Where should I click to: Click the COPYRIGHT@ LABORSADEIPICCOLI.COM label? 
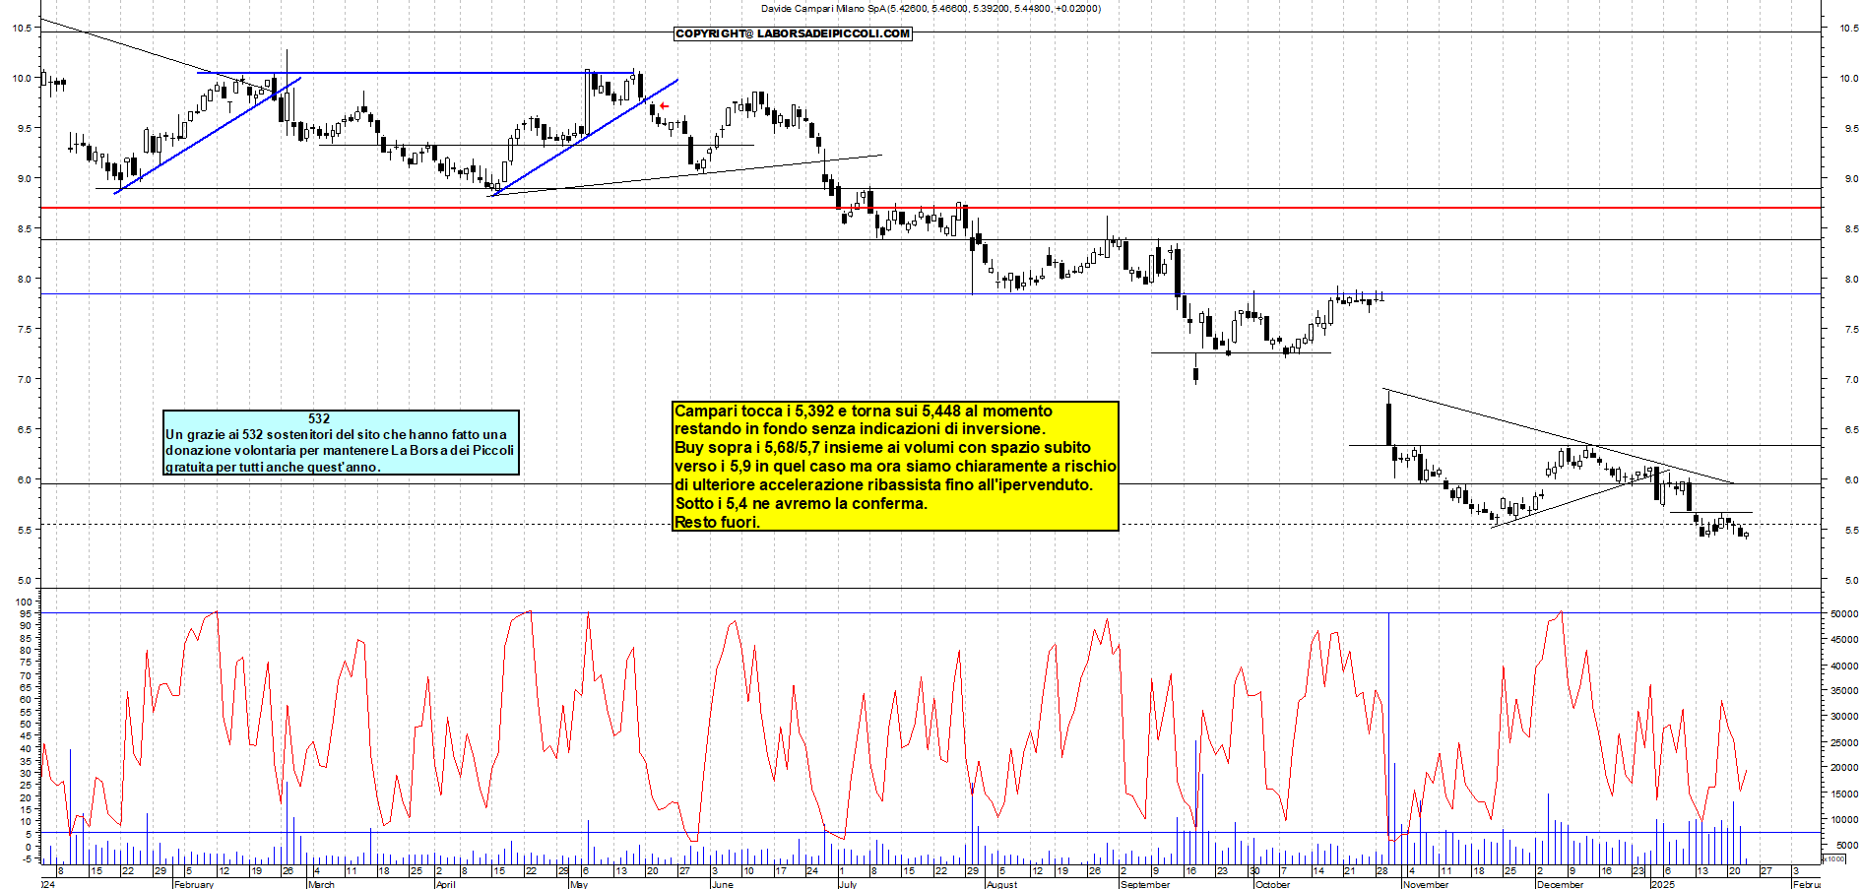pos(793,33)
